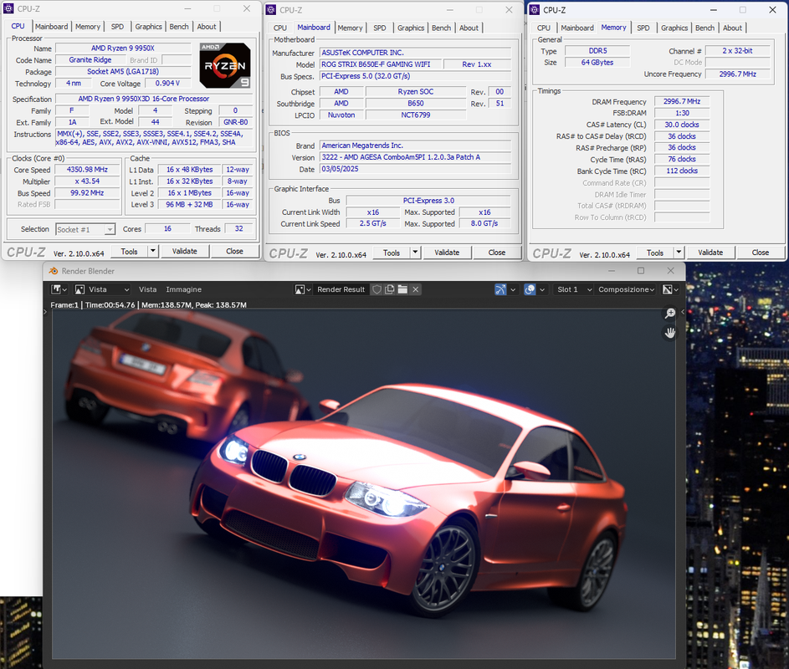
Task: Toggle the gizmo display button in Blender
Action: click(500, 289)
